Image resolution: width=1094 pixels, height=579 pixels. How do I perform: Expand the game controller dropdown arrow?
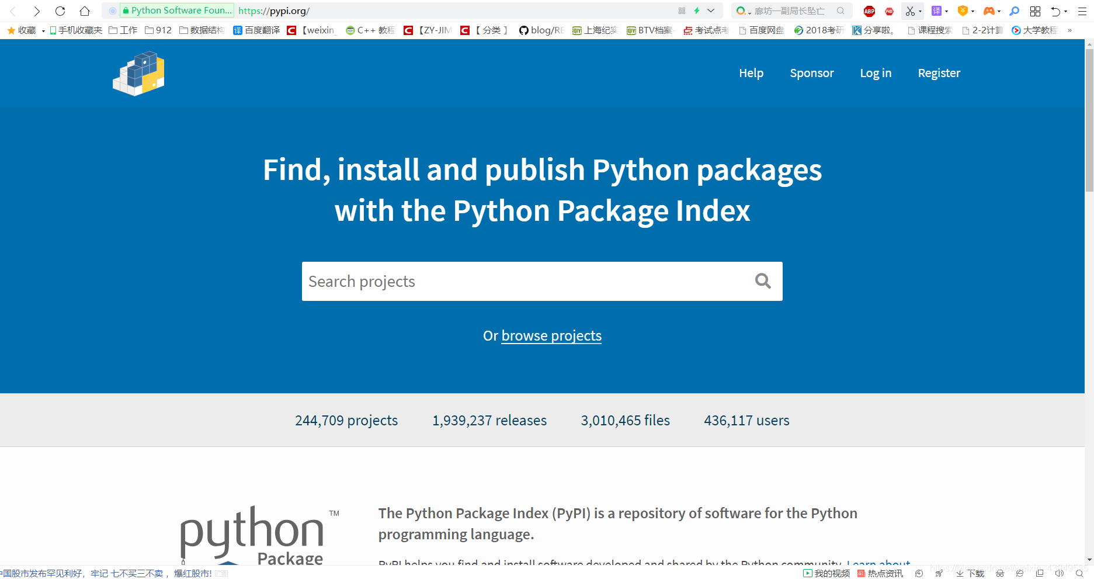pyautogui.click(x=999, y=11)
